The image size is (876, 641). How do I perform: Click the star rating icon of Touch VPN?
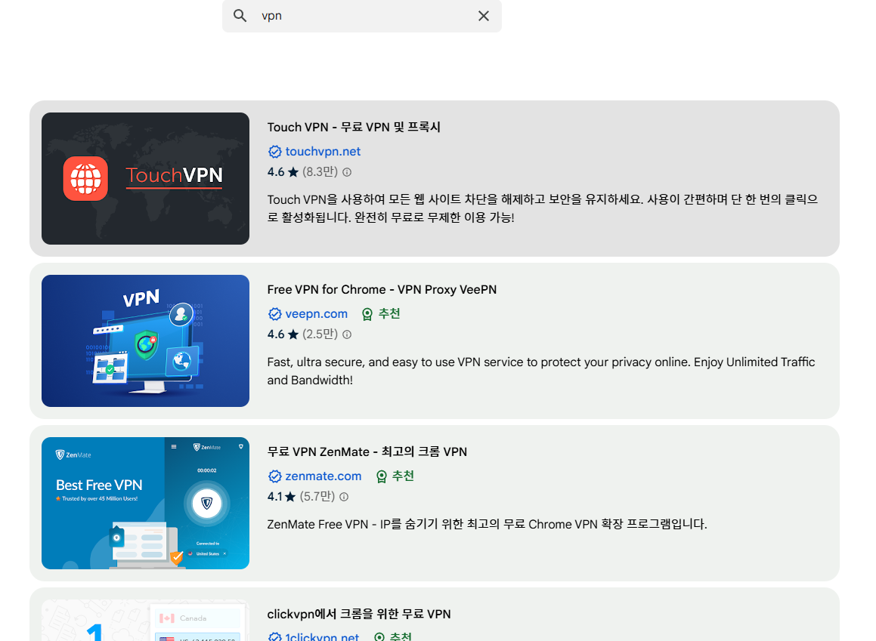293,172
